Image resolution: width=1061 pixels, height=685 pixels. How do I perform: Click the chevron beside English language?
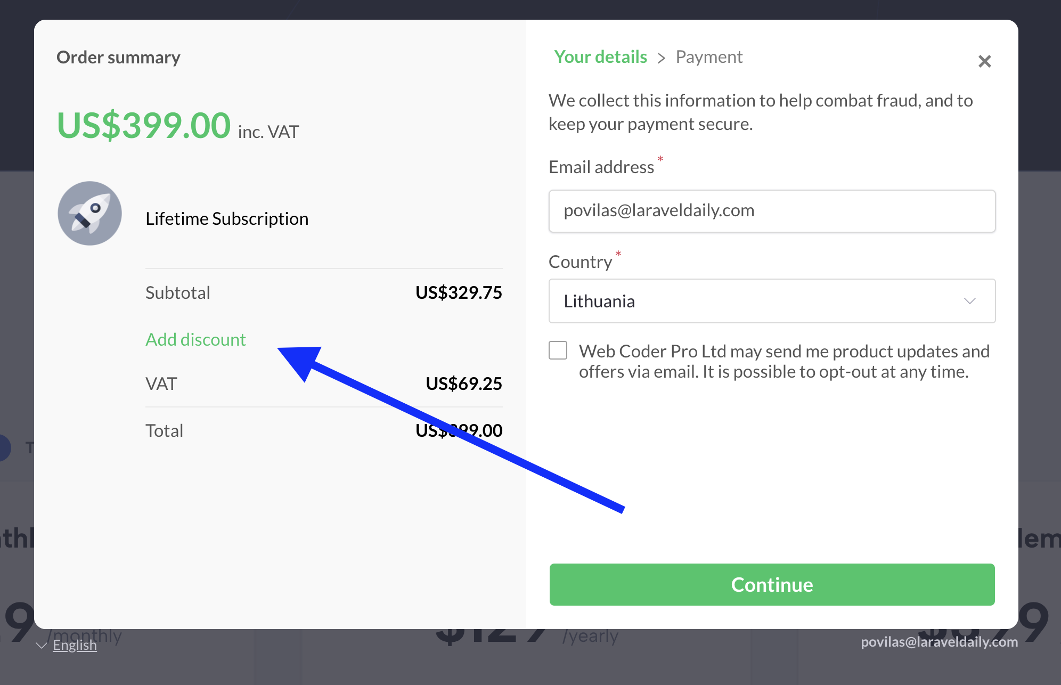click(x=42, y=646)
